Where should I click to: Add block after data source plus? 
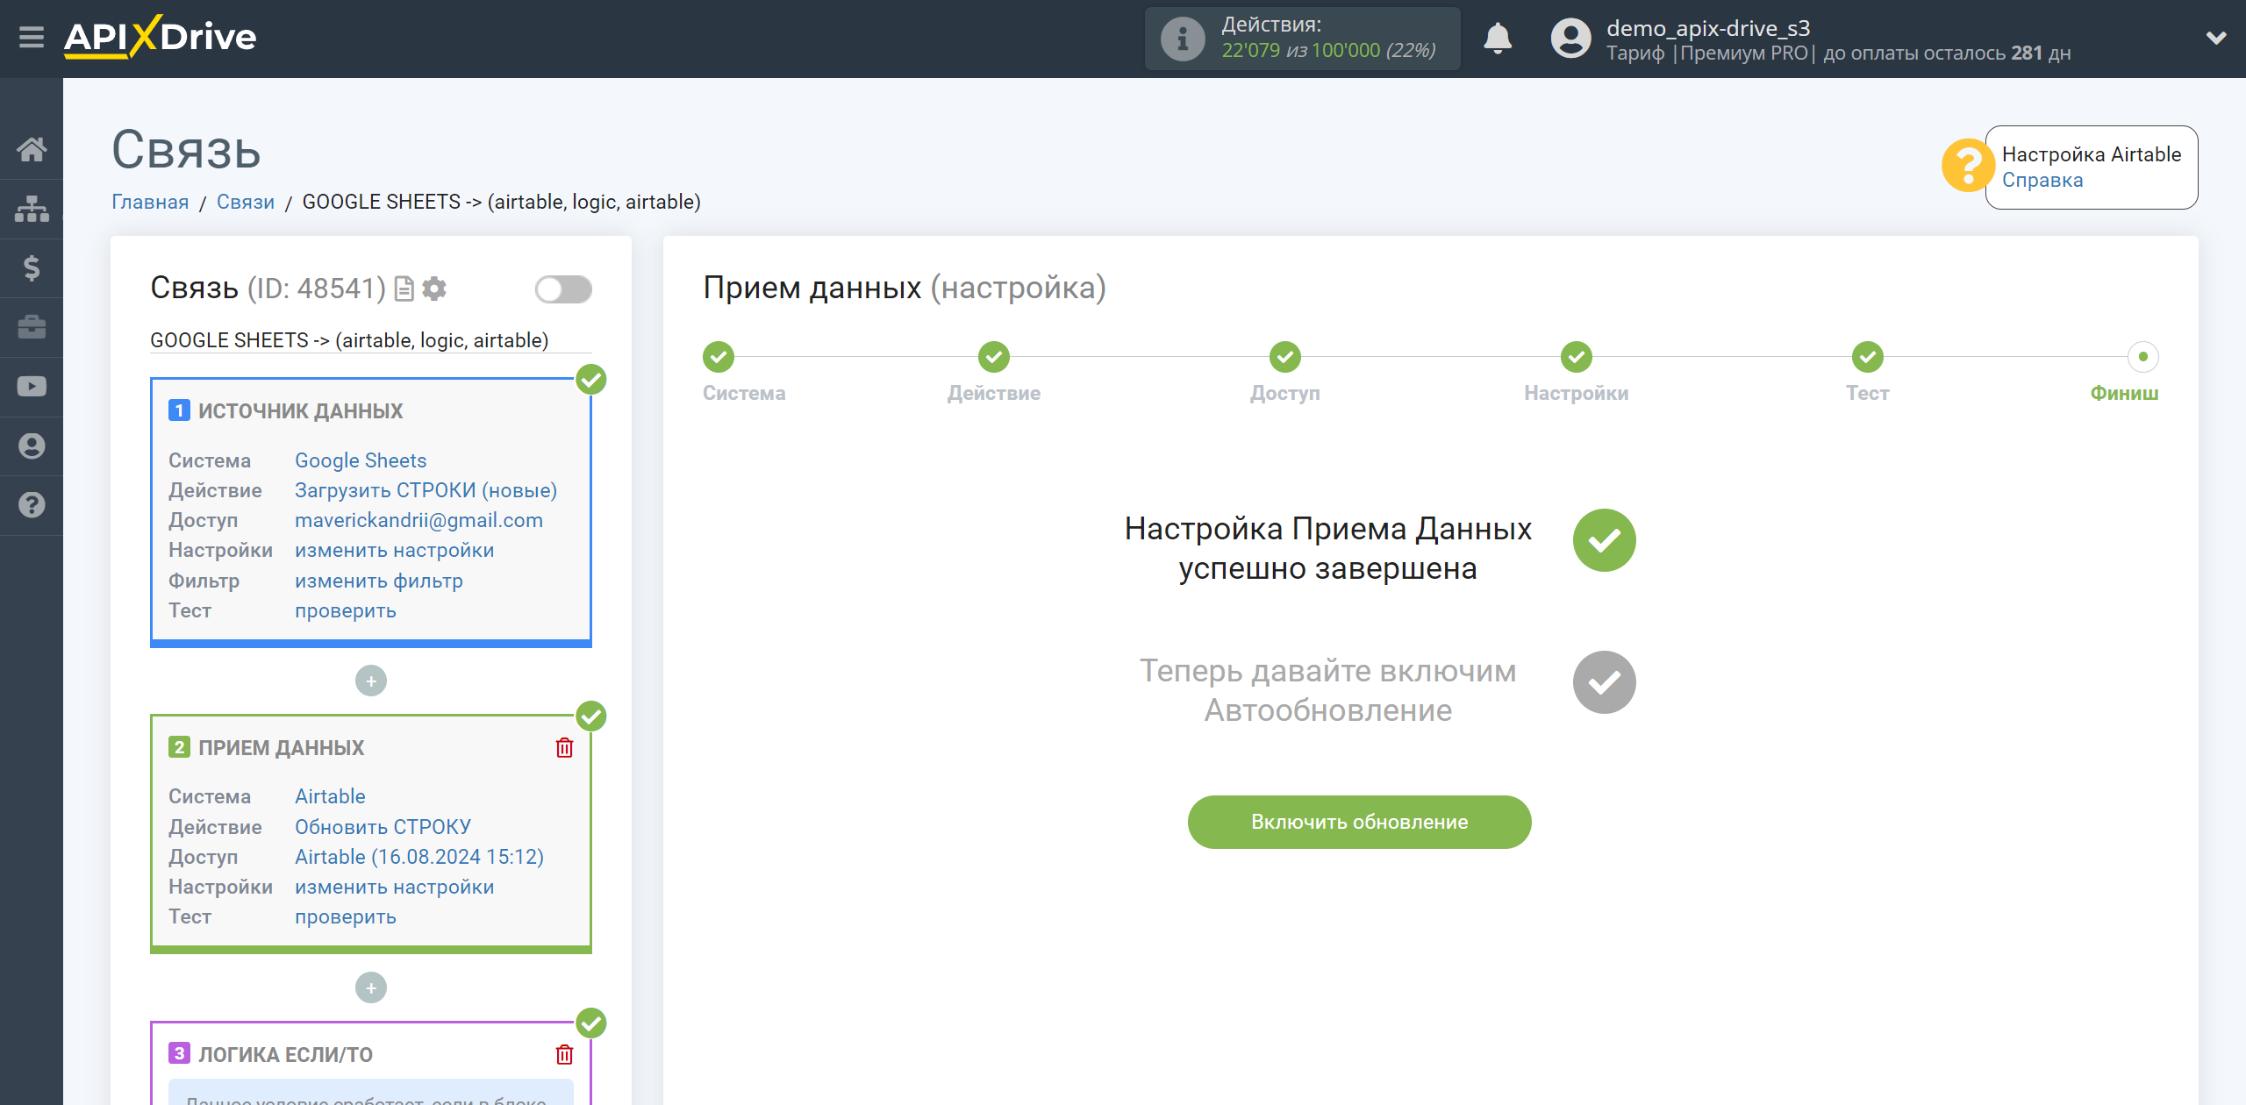pyautogui.click(x=371, y=681)
